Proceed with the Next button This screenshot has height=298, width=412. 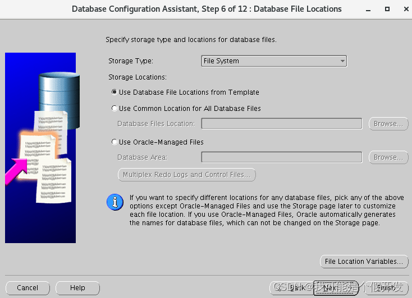tap(336, 288)
